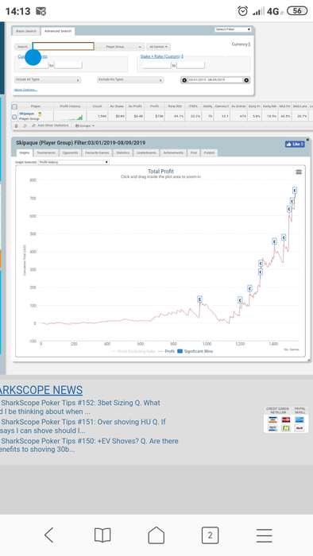
Task: Click the previous date range arrow
Action: tap(184, 80)
